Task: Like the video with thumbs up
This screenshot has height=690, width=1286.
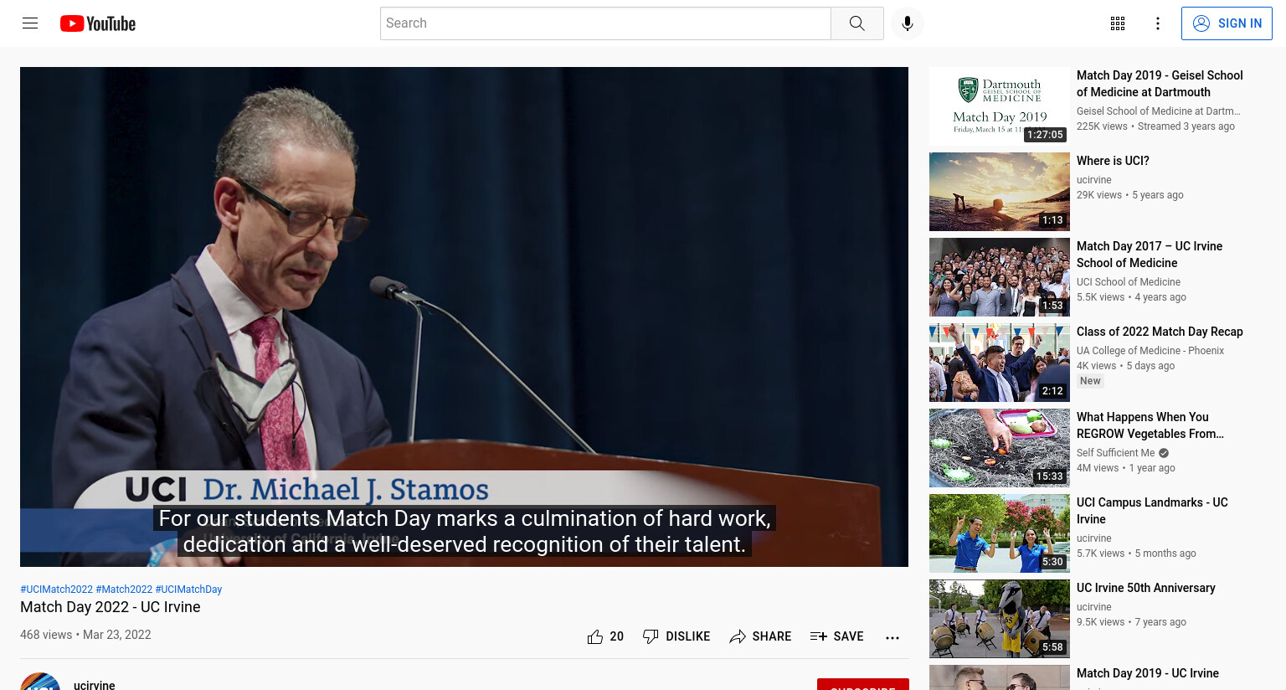Action: (x=605, y=636)
